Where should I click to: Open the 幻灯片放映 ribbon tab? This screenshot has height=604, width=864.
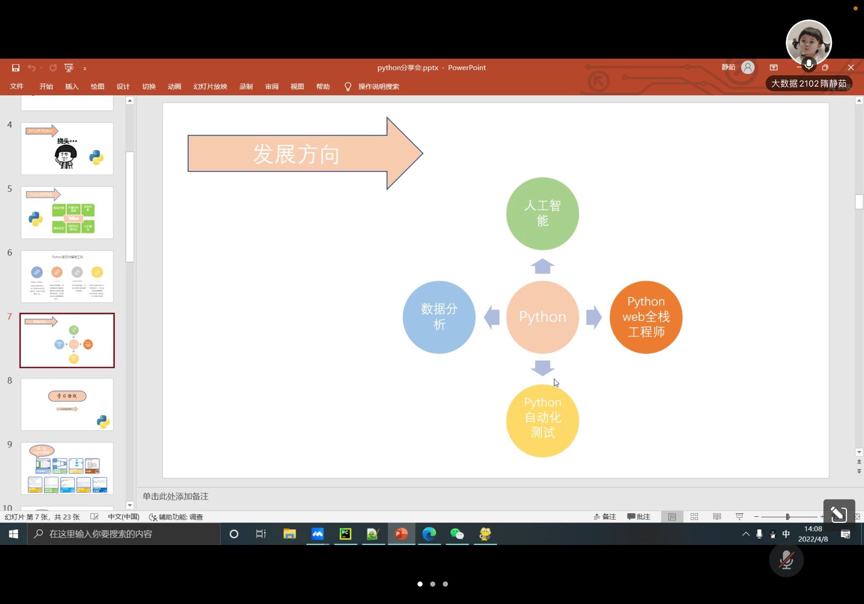pos(210,87)
